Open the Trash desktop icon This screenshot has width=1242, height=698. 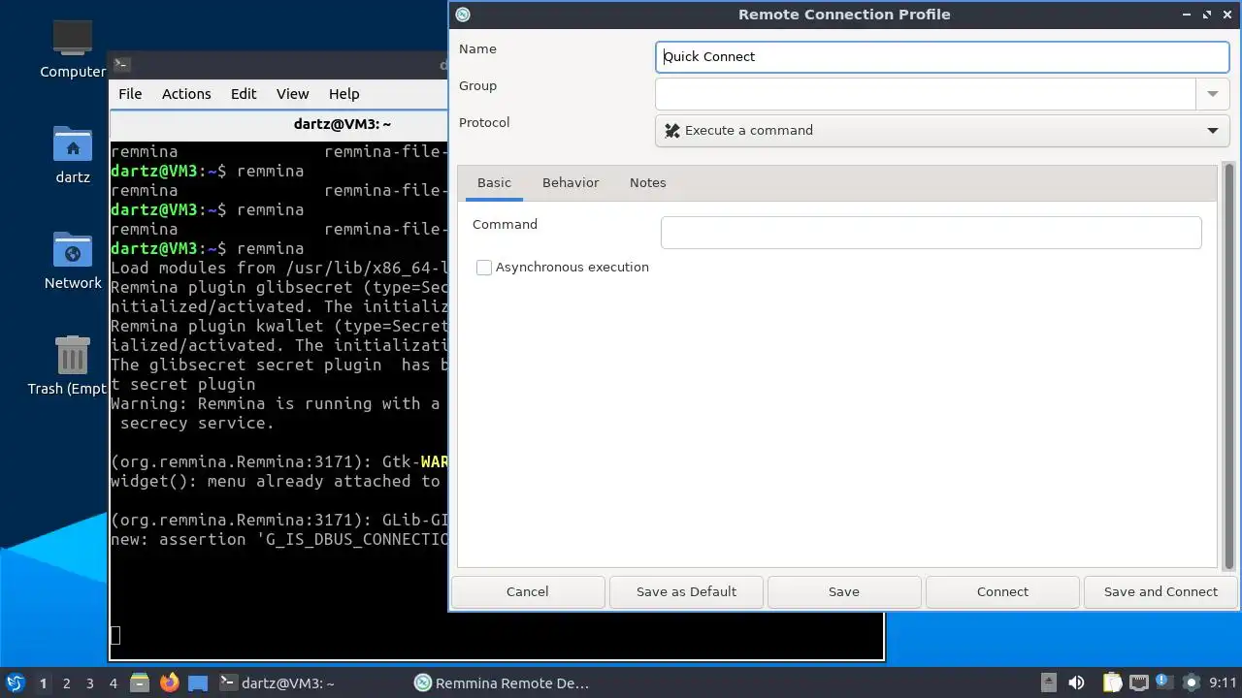(x=73, y=356)
